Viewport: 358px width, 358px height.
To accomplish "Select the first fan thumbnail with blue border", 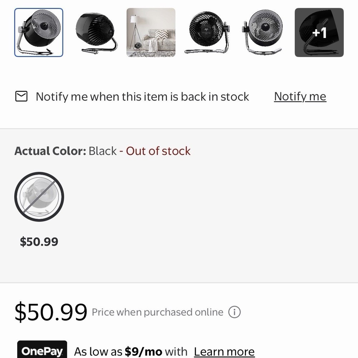I will tap(38, 32).
